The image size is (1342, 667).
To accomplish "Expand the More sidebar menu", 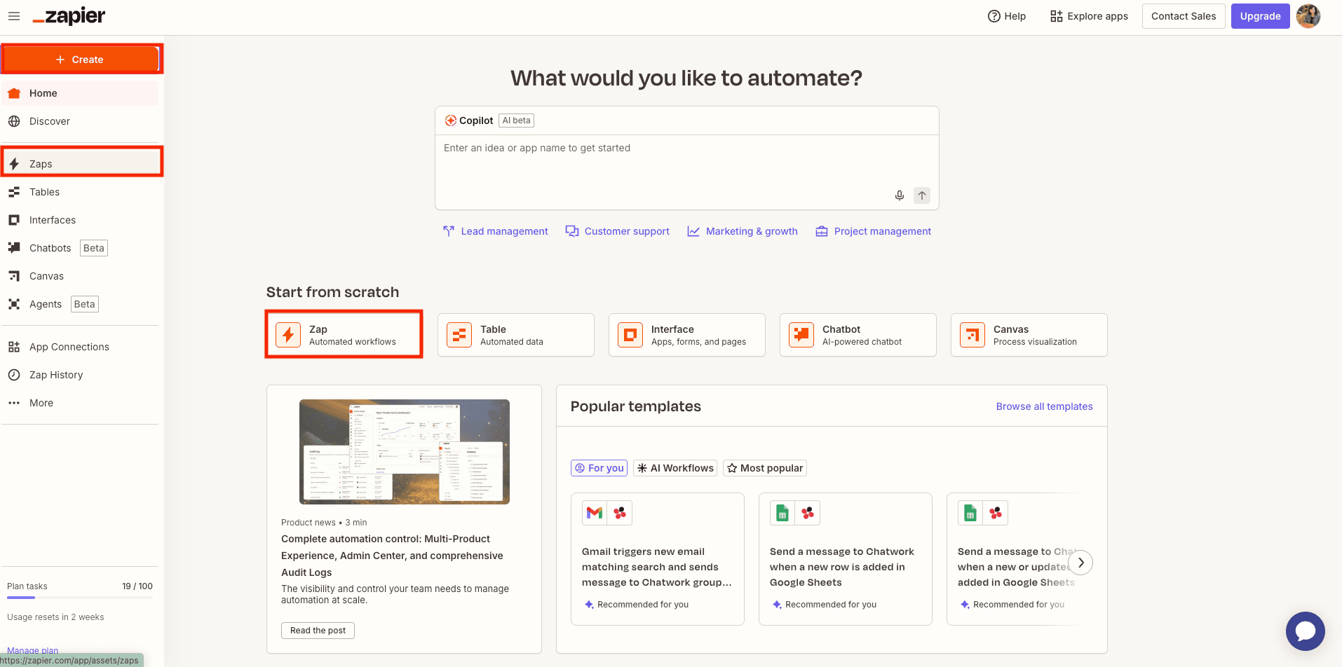I will (x=41, y=403).
